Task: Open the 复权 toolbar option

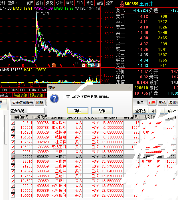Action: [30, 3]
